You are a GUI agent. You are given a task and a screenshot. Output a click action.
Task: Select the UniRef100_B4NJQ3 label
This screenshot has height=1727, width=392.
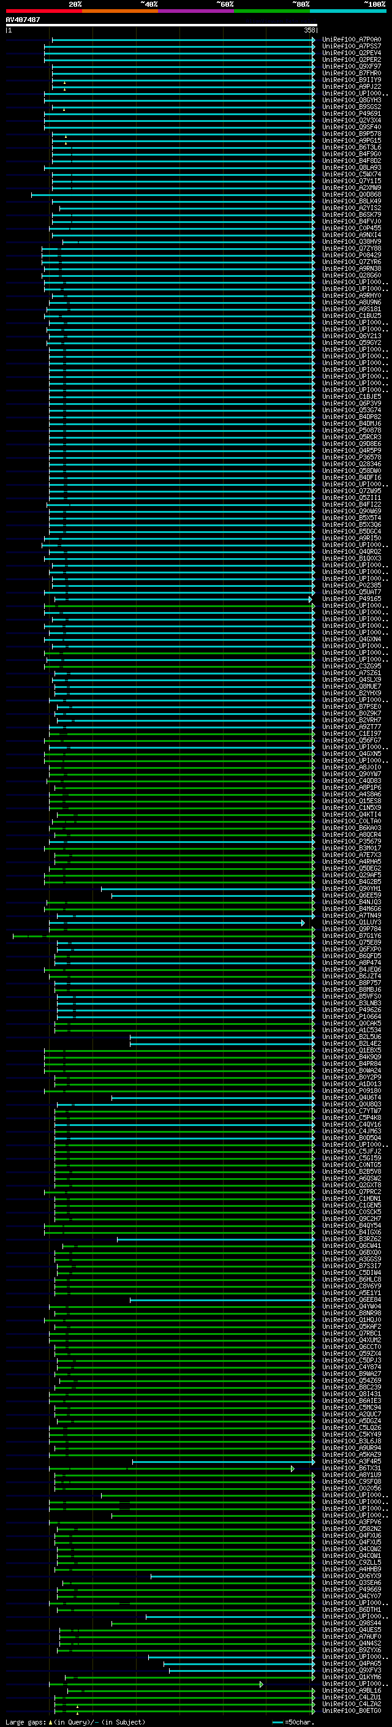351,902
